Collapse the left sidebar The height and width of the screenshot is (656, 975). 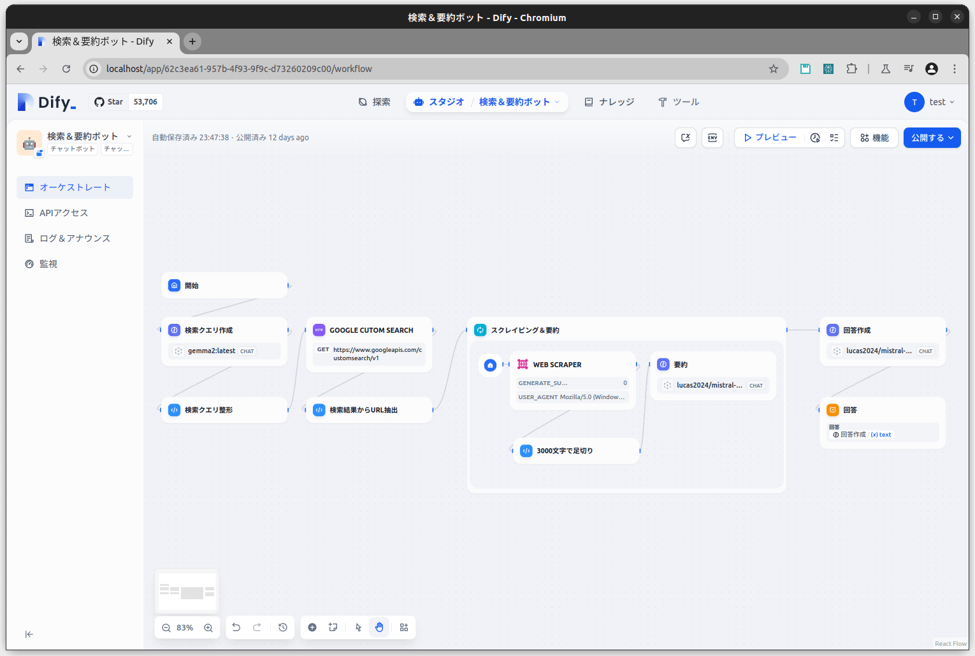tap(29, 634)
